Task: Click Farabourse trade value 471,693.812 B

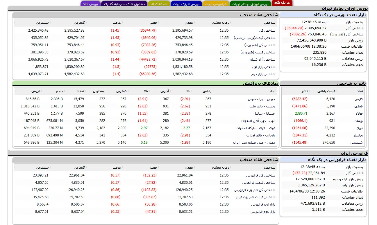Action: pos(313,204)
